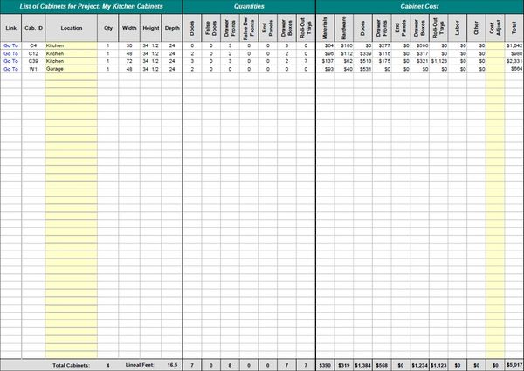This screenshot has width=524, height=371.
Task: Click the $1,042 total for cabinet C4
Action: pyautogui.click(x=514, y=45)
